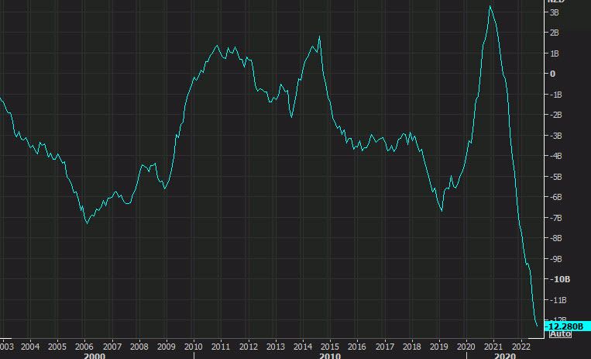Click the 1B y-axis label
Screen dimensions: 591x359
(x=554, y=54)
